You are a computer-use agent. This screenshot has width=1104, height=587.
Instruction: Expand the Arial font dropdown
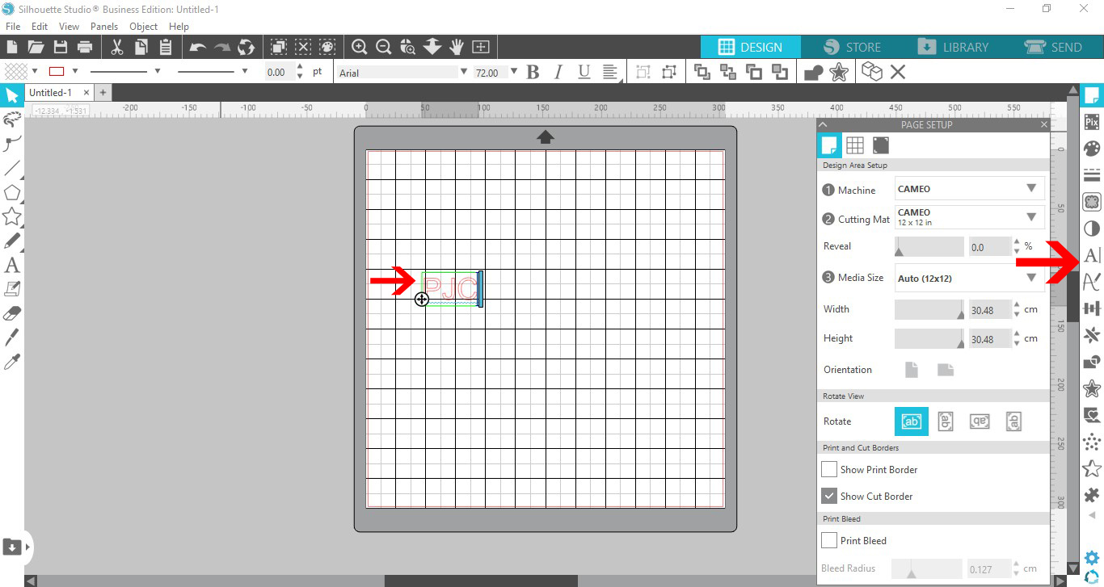click(463, 72)
